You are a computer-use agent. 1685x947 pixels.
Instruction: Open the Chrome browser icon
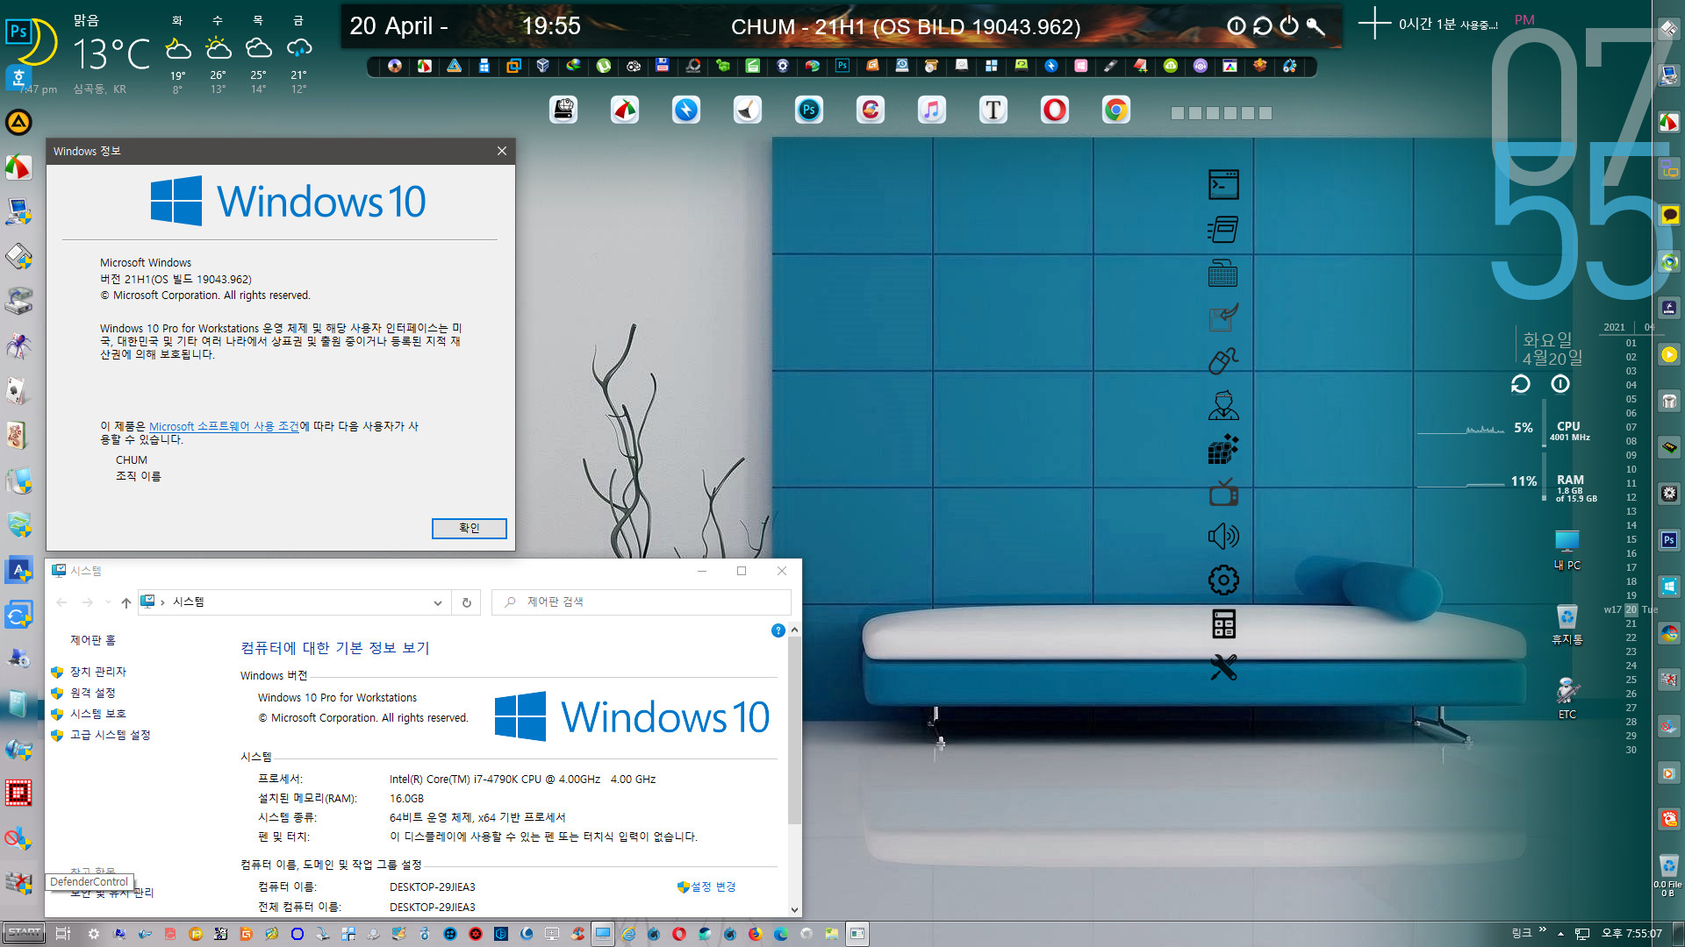[x=1115, y=110]
